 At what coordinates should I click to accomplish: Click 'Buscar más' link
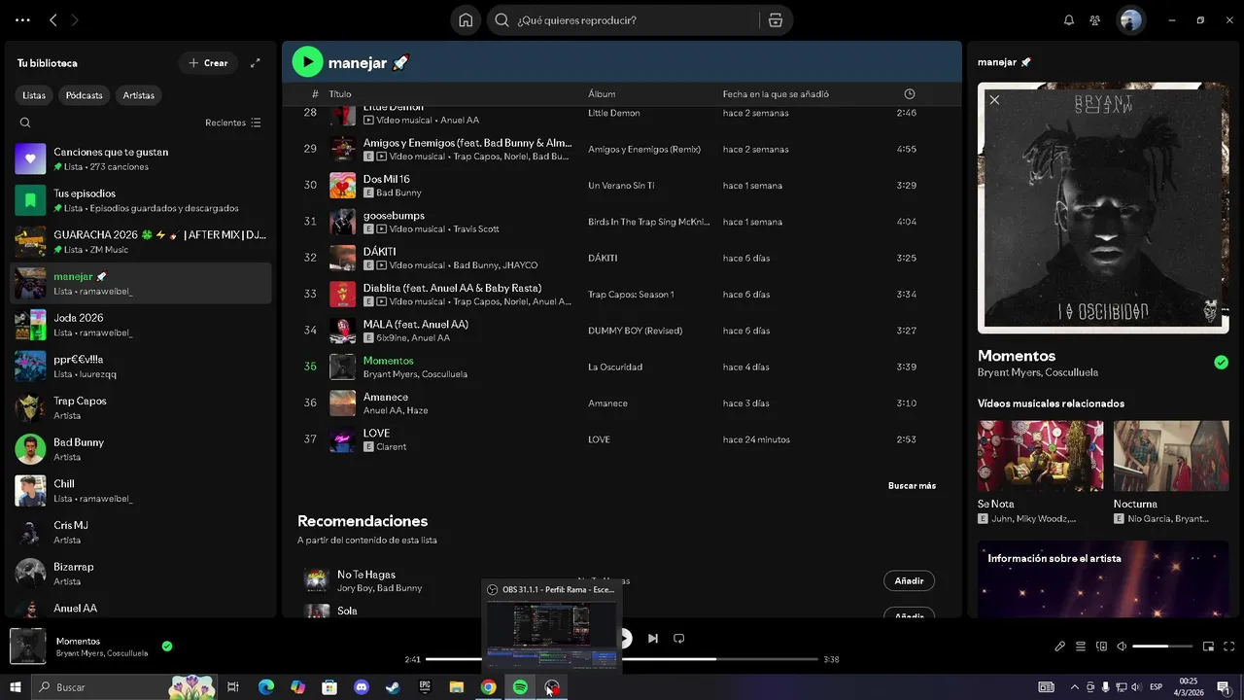[x=912, y=485]
